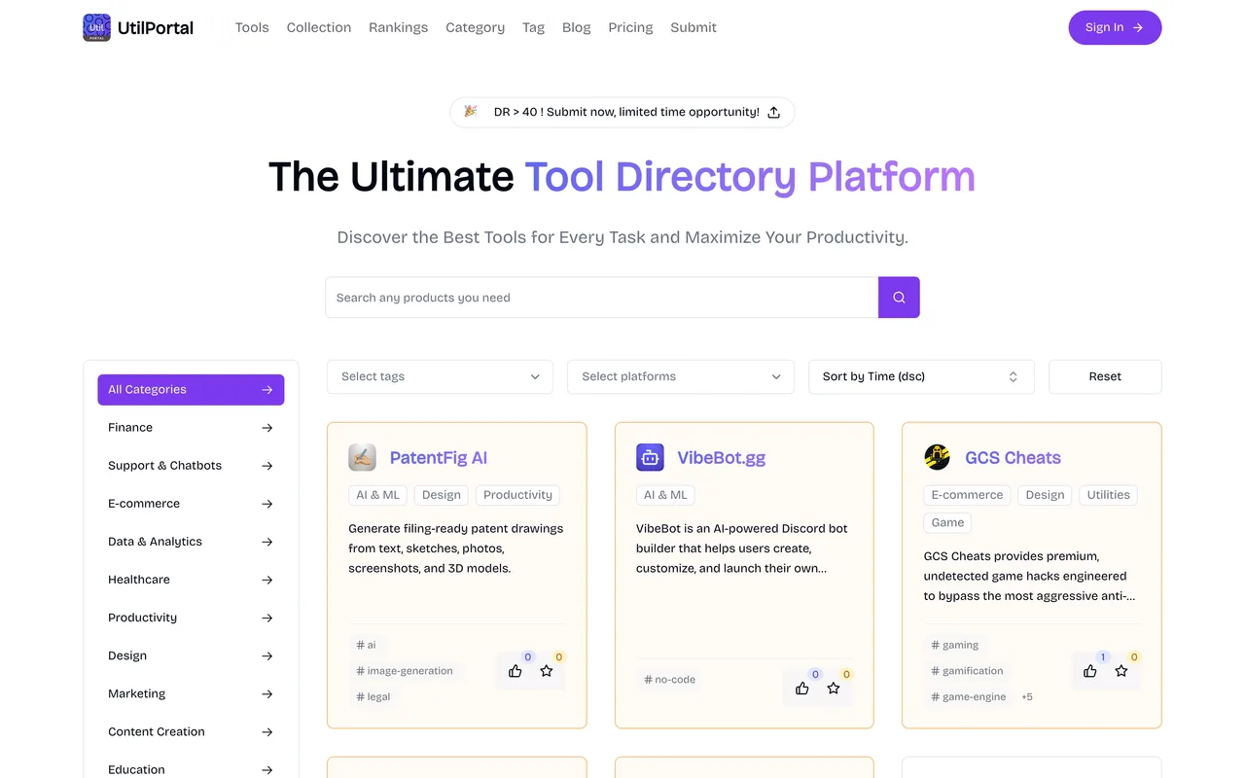Open Submit in the top navigation
1245x778 pixels.
pos(694,27)
